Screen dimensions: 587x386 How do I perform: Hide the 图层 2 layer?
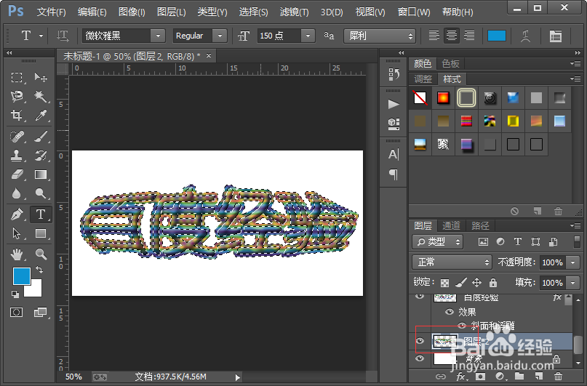pos(420,341)
